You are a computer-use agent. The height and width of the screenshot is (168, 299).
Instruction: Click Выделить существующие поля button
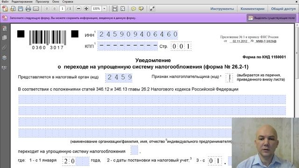click(x=271, y=18)
